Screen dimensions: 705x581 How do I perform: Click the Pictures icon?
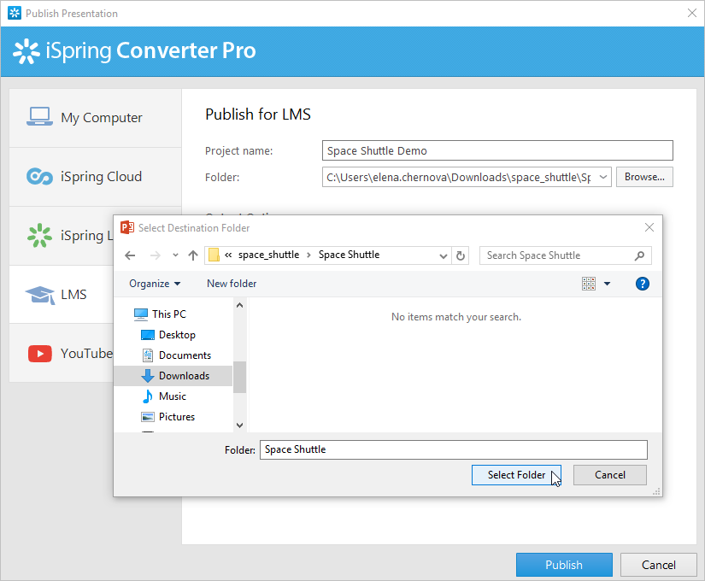[x=148, y=417]
